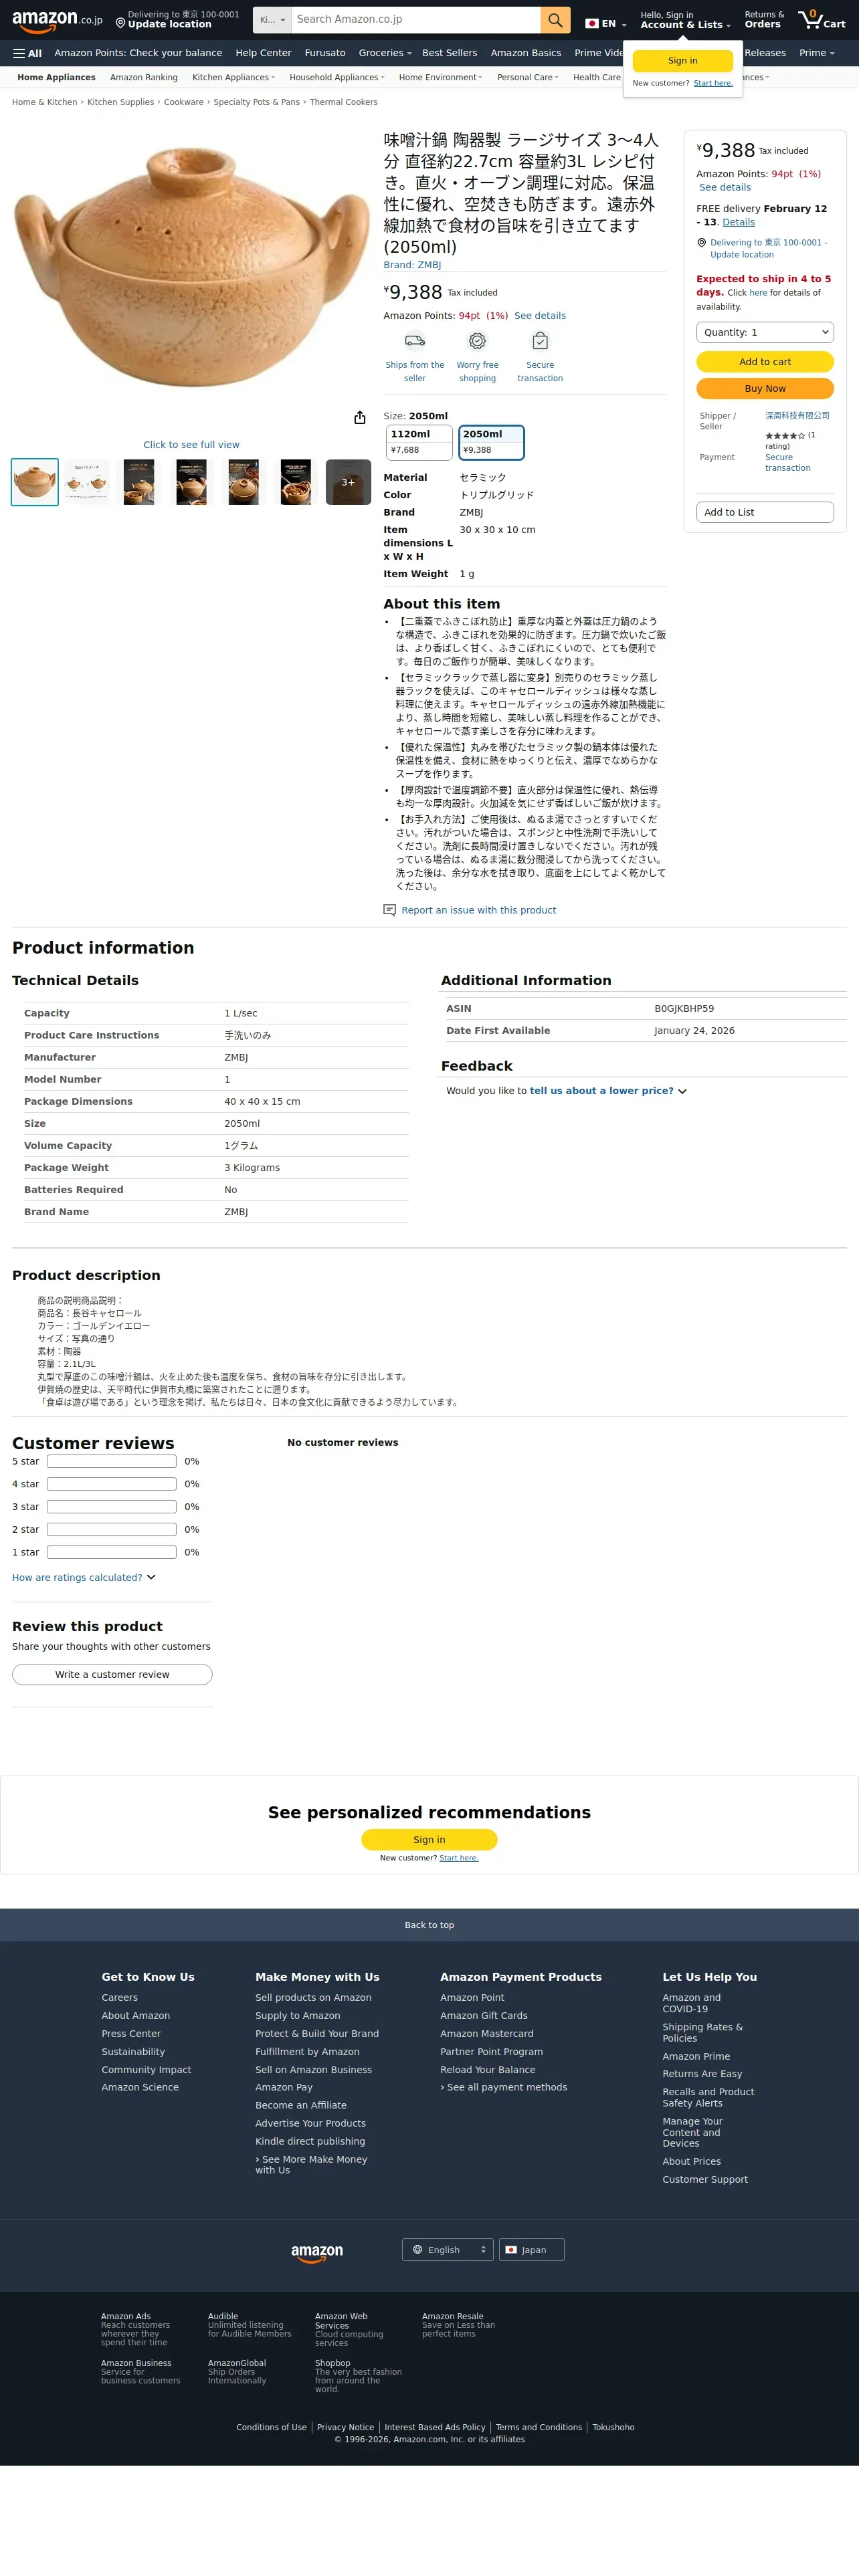Select the first product thumbnail

pyautogui.click(x=35, y=482)
